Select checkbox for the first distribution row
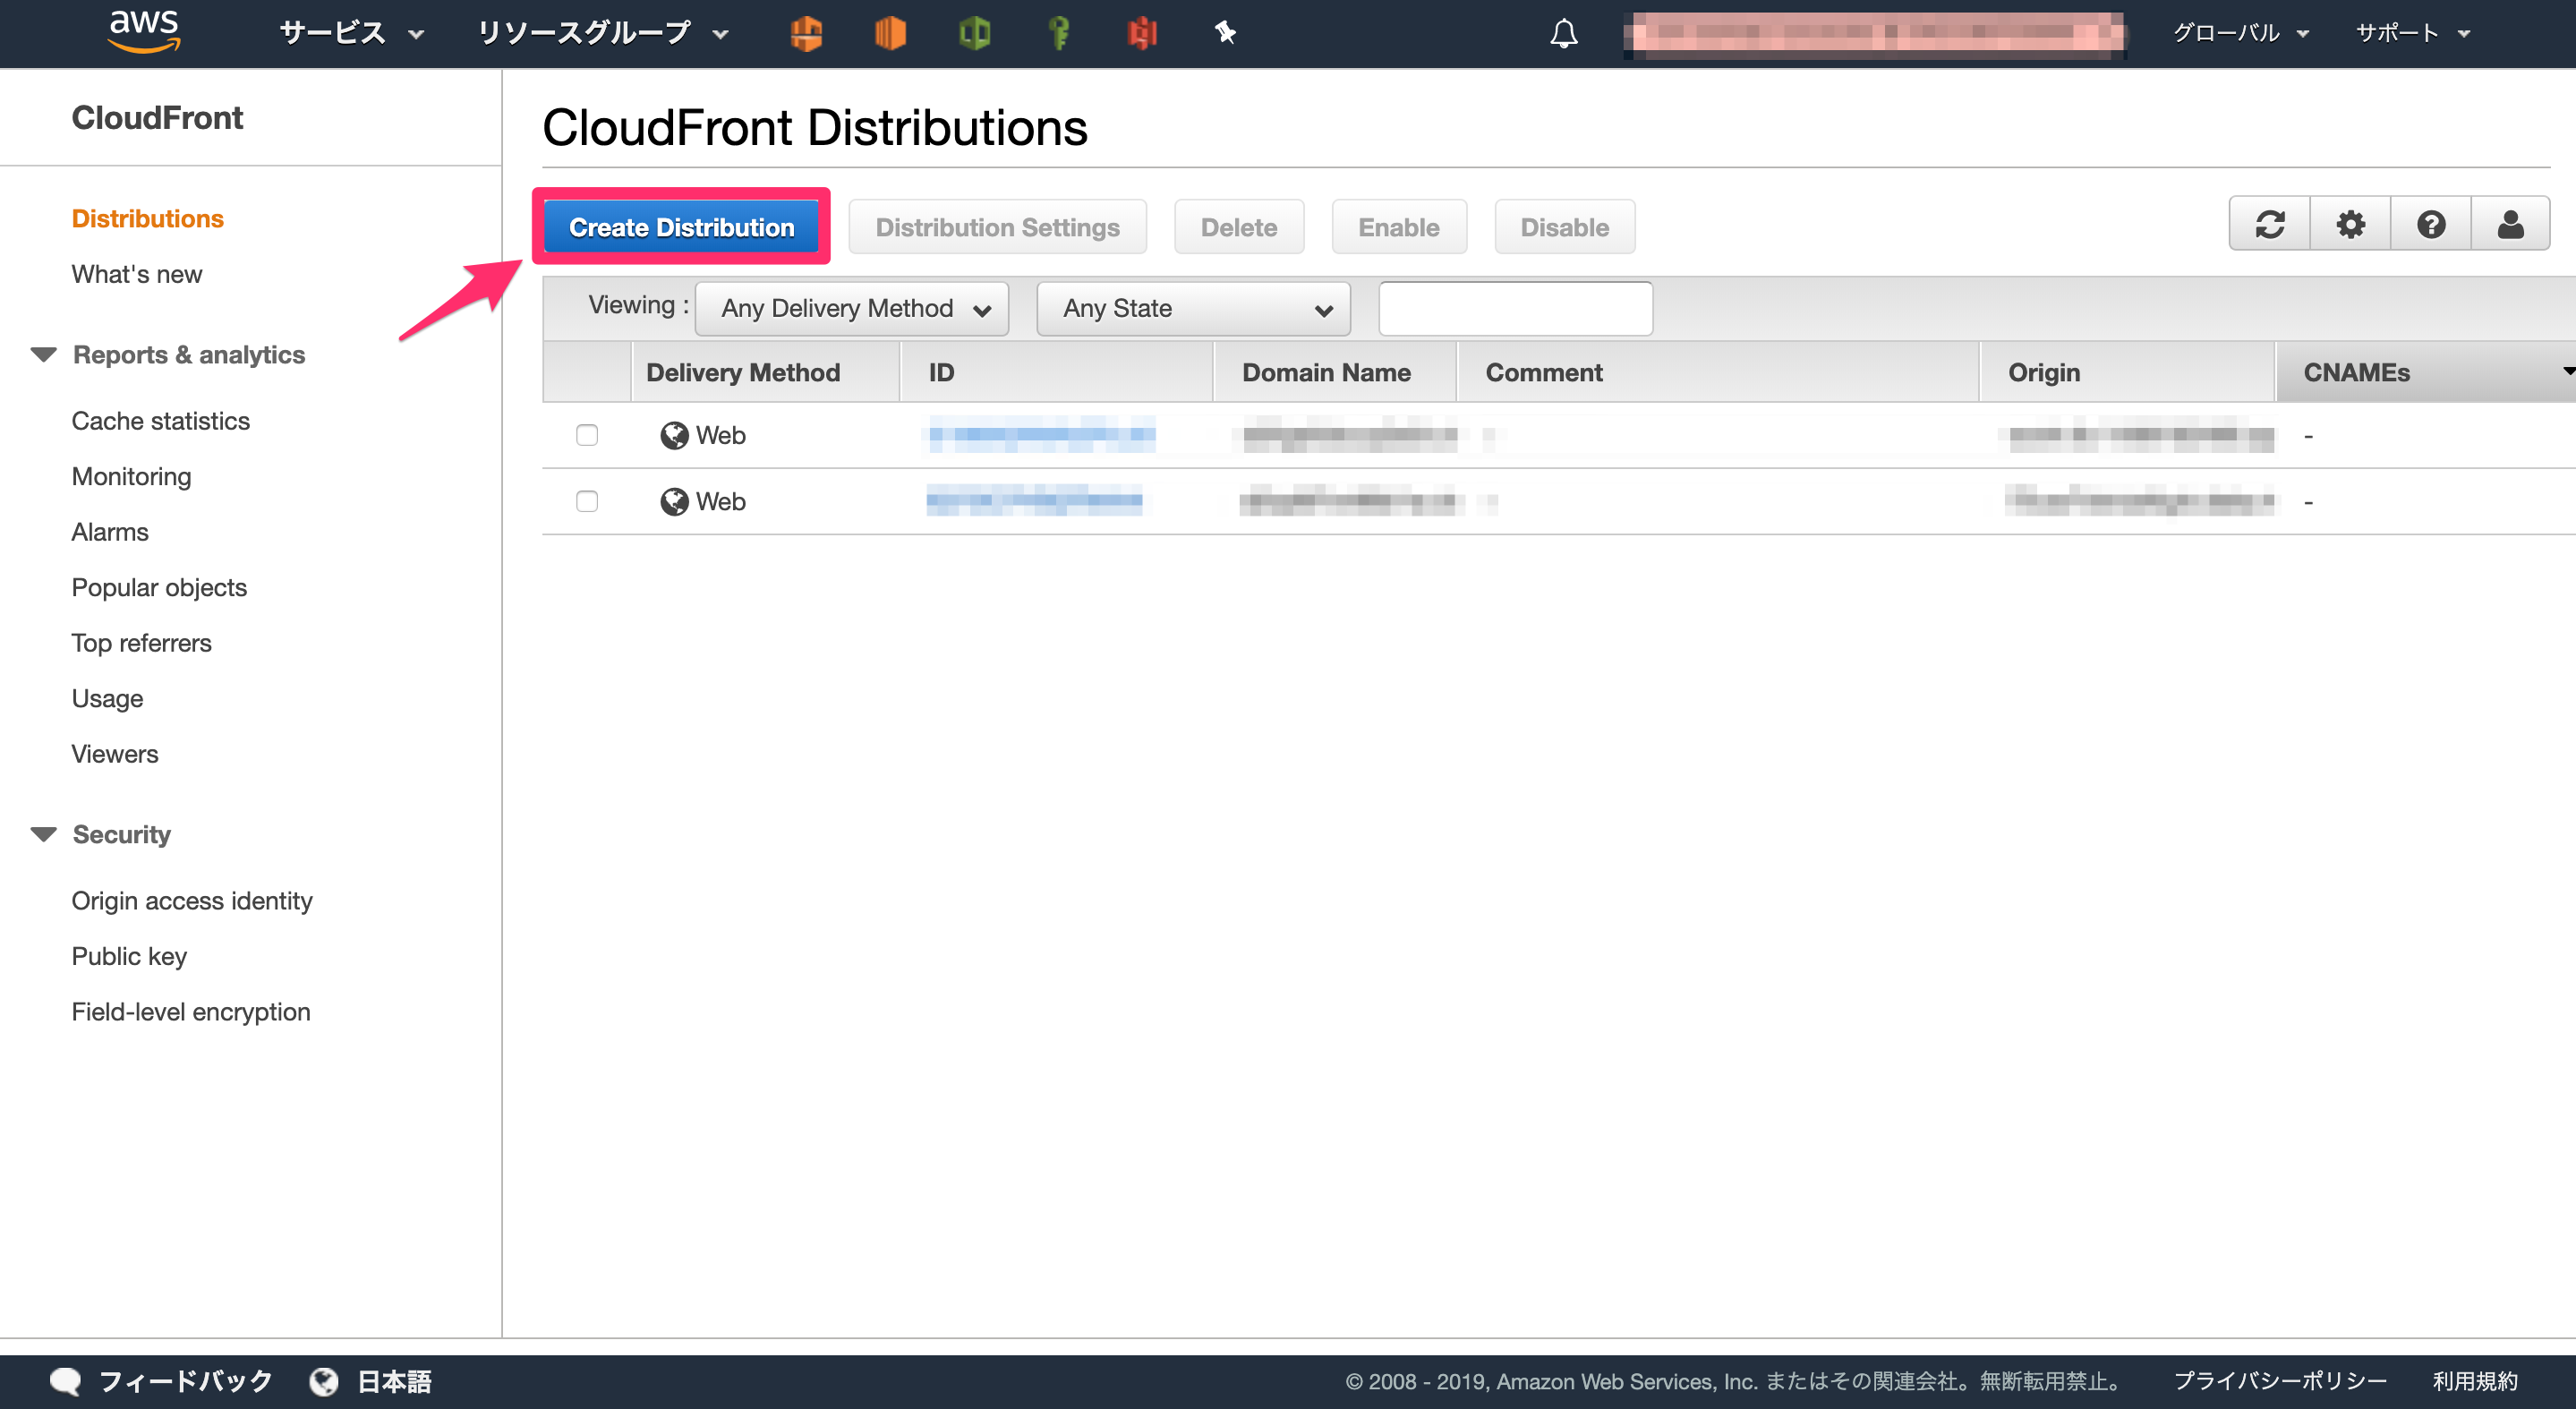This screenshot has width=2576, height=1409. (x=587, y=435)
